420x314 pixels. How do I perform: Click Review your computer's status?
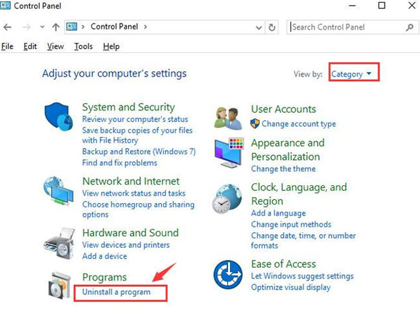pyautogui.click(x=135, y=119)
